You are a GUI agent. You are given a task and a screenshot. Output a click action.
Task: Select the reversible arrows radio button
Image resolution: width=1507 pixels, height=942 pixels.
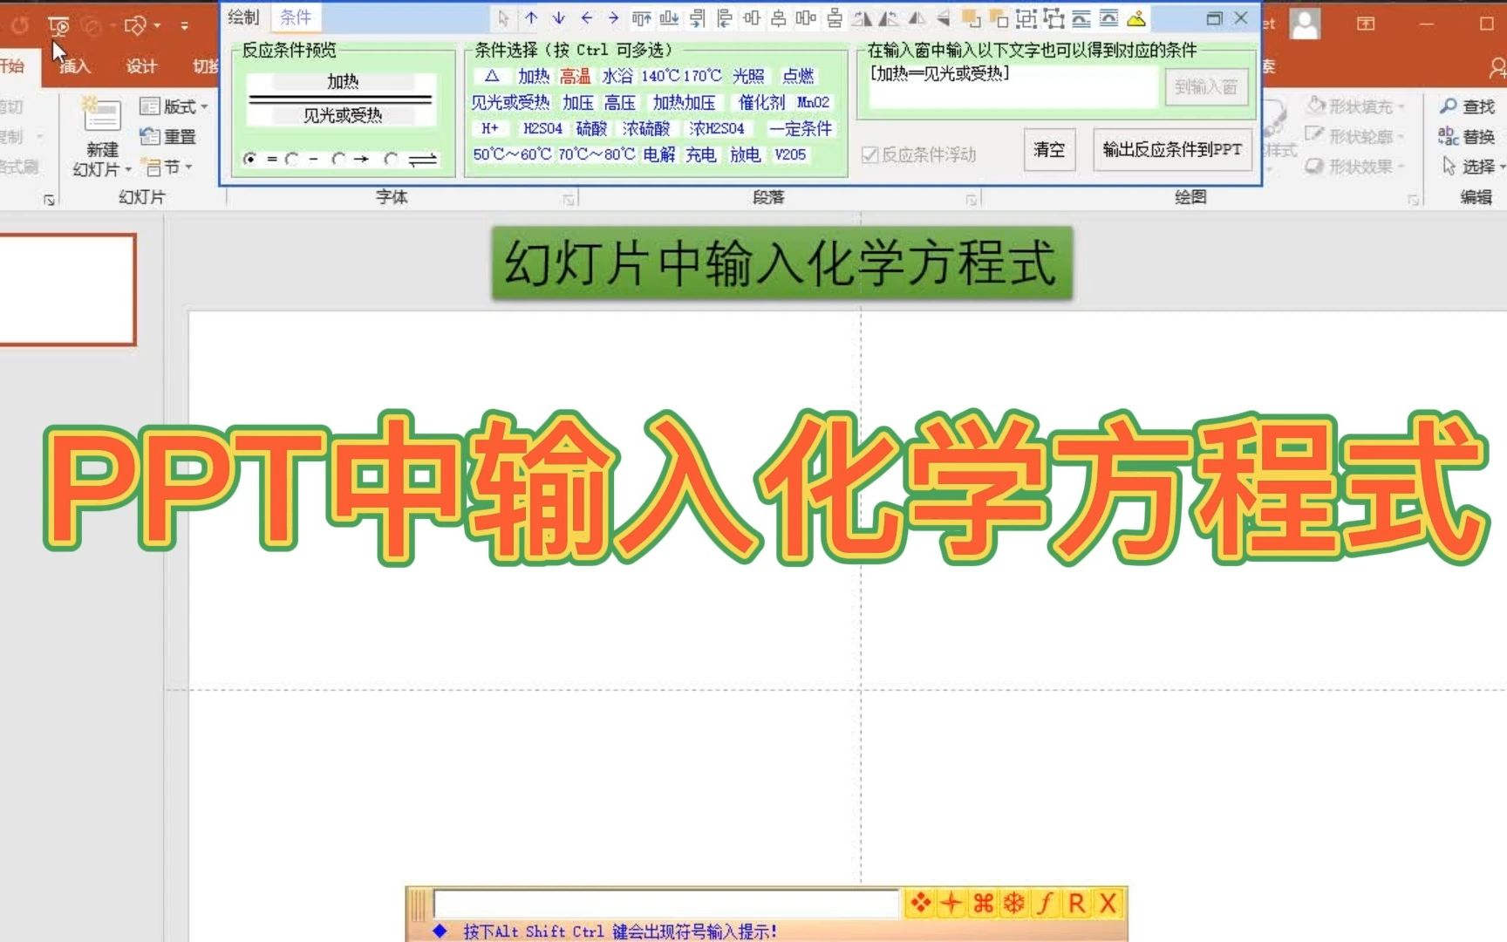pos(392,159)
